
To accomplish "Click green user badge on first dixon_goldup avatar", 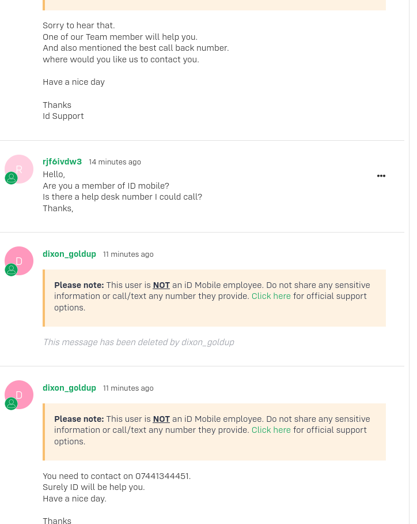I will (x=11, y=270).
